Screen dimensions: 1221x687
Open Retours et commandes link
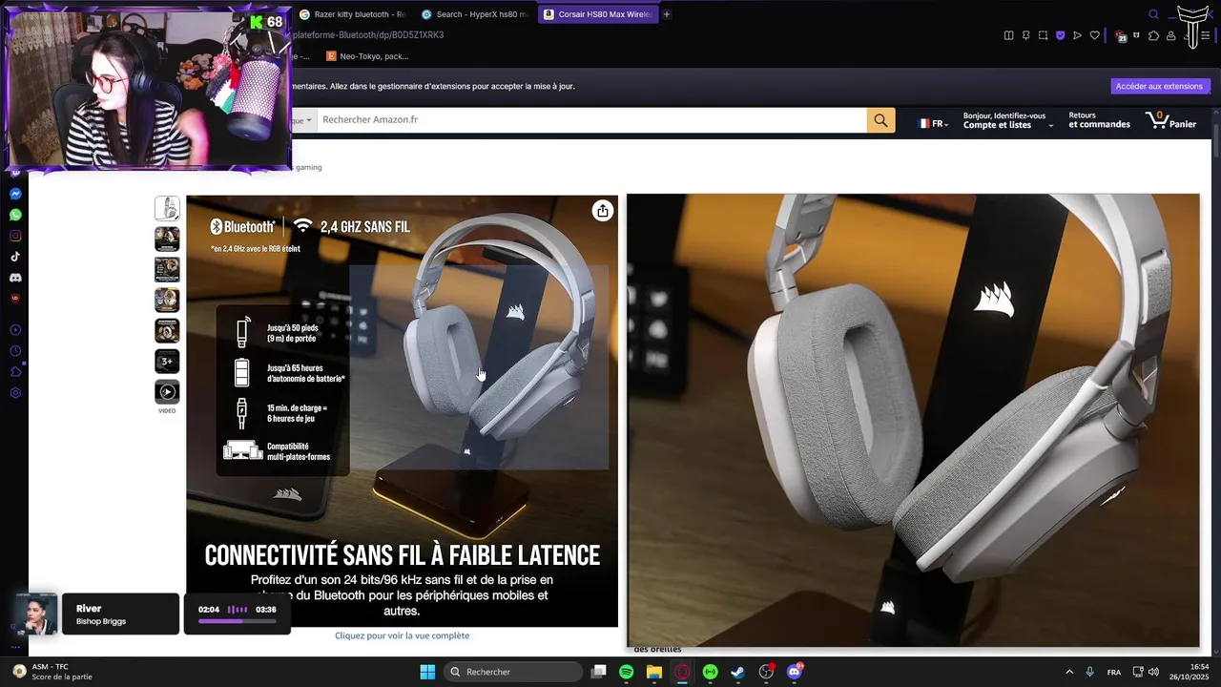(x=1099, y=120)
